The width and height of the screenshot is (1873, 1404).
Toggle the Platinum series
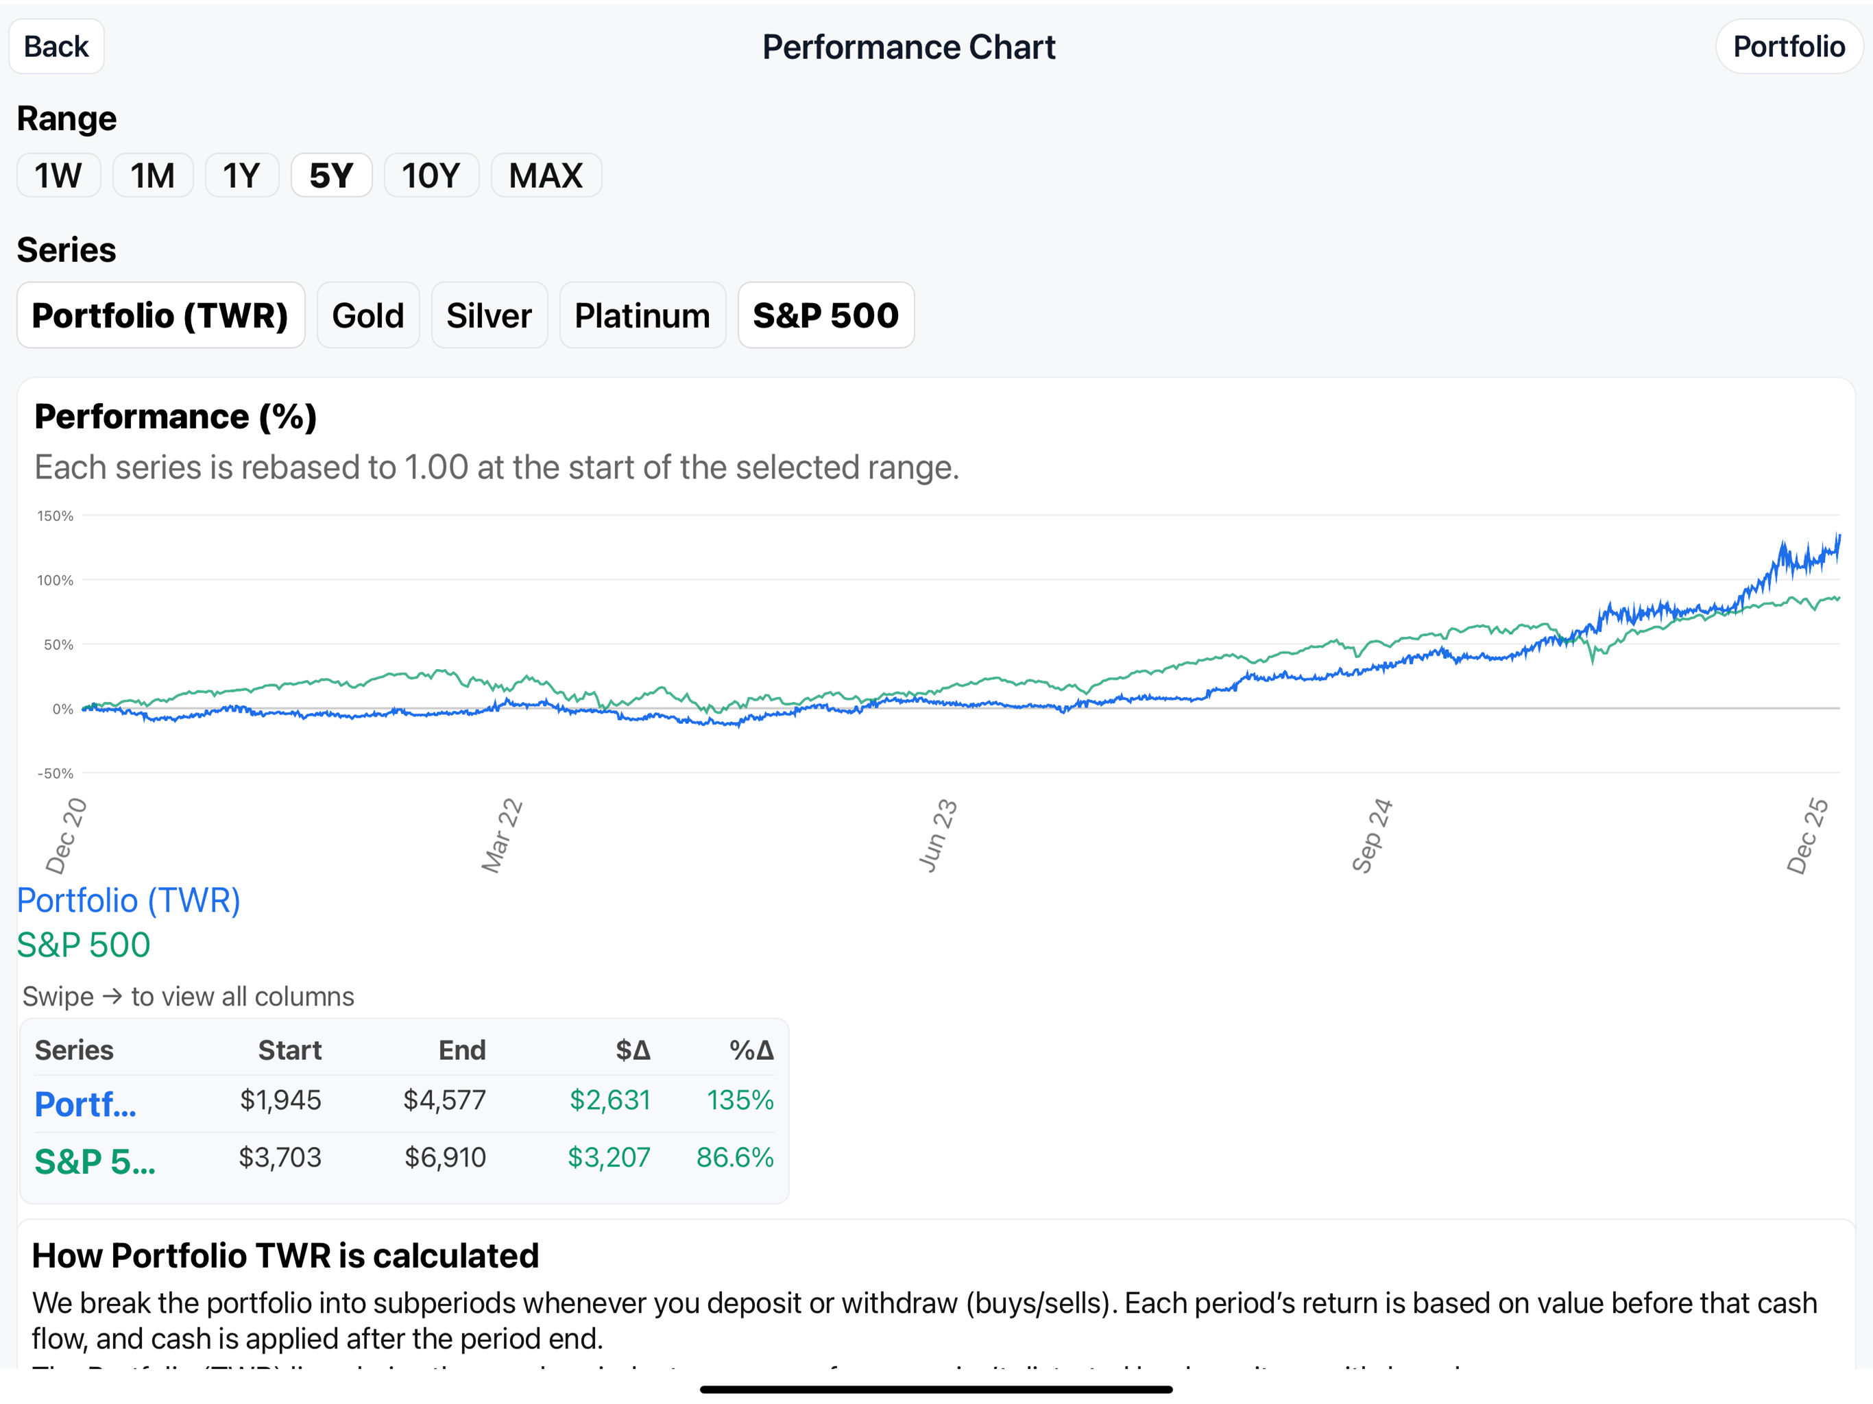pyautogui.click(x=642, y=315)
